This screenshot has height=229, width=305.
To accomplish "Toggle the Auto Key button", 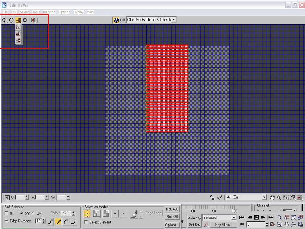I will coord(194,218).
